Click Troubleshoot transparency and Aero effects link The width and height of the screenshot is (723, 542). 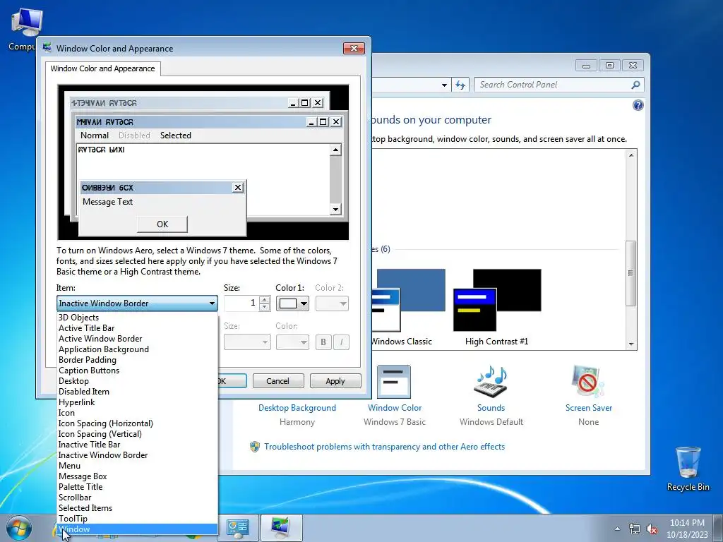pyautogui.click(x=384, y=447)
